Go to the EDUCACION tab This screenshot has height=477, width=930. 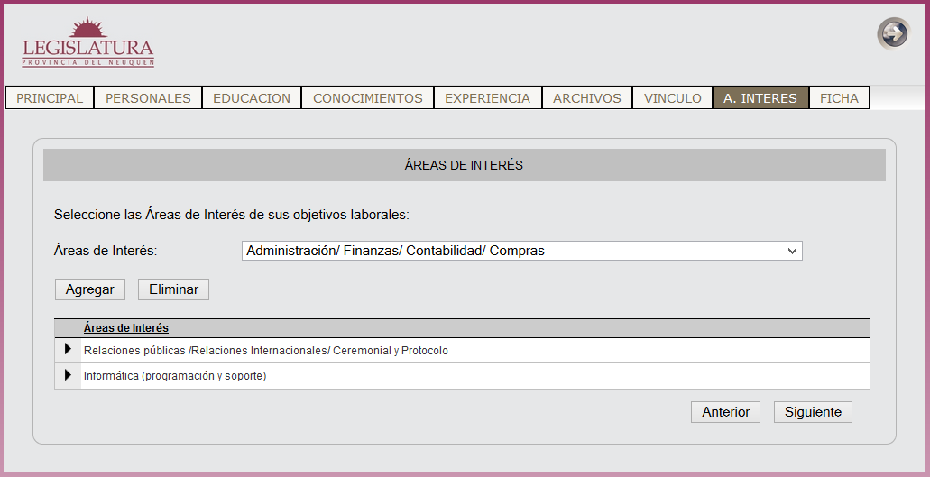point(252,98)
